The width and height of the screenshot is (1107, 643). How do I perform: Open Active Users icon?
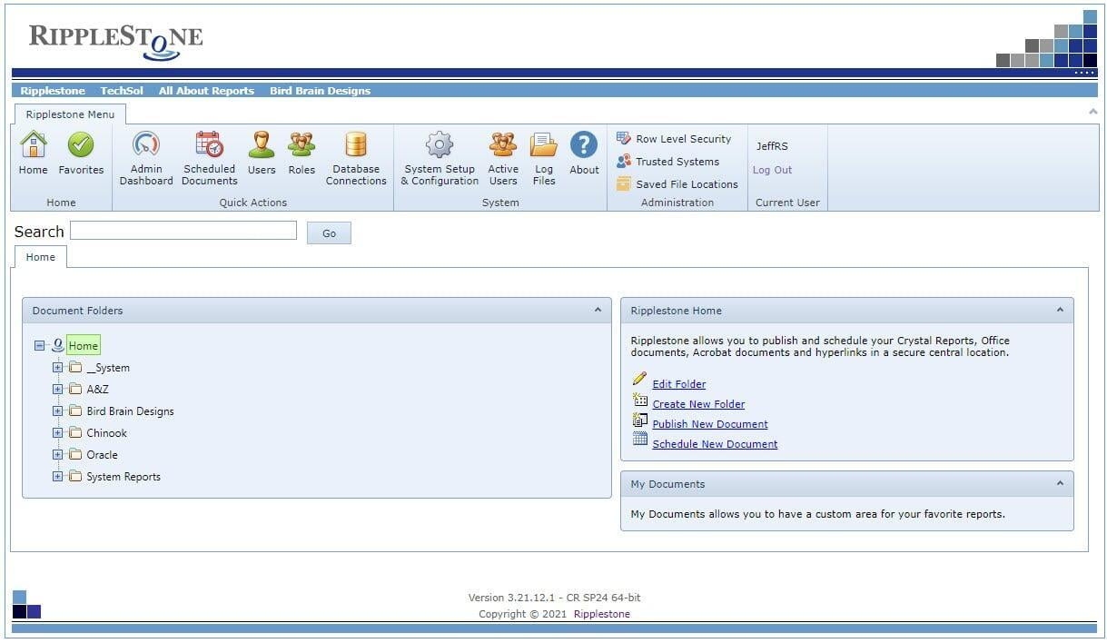(503, 144)
